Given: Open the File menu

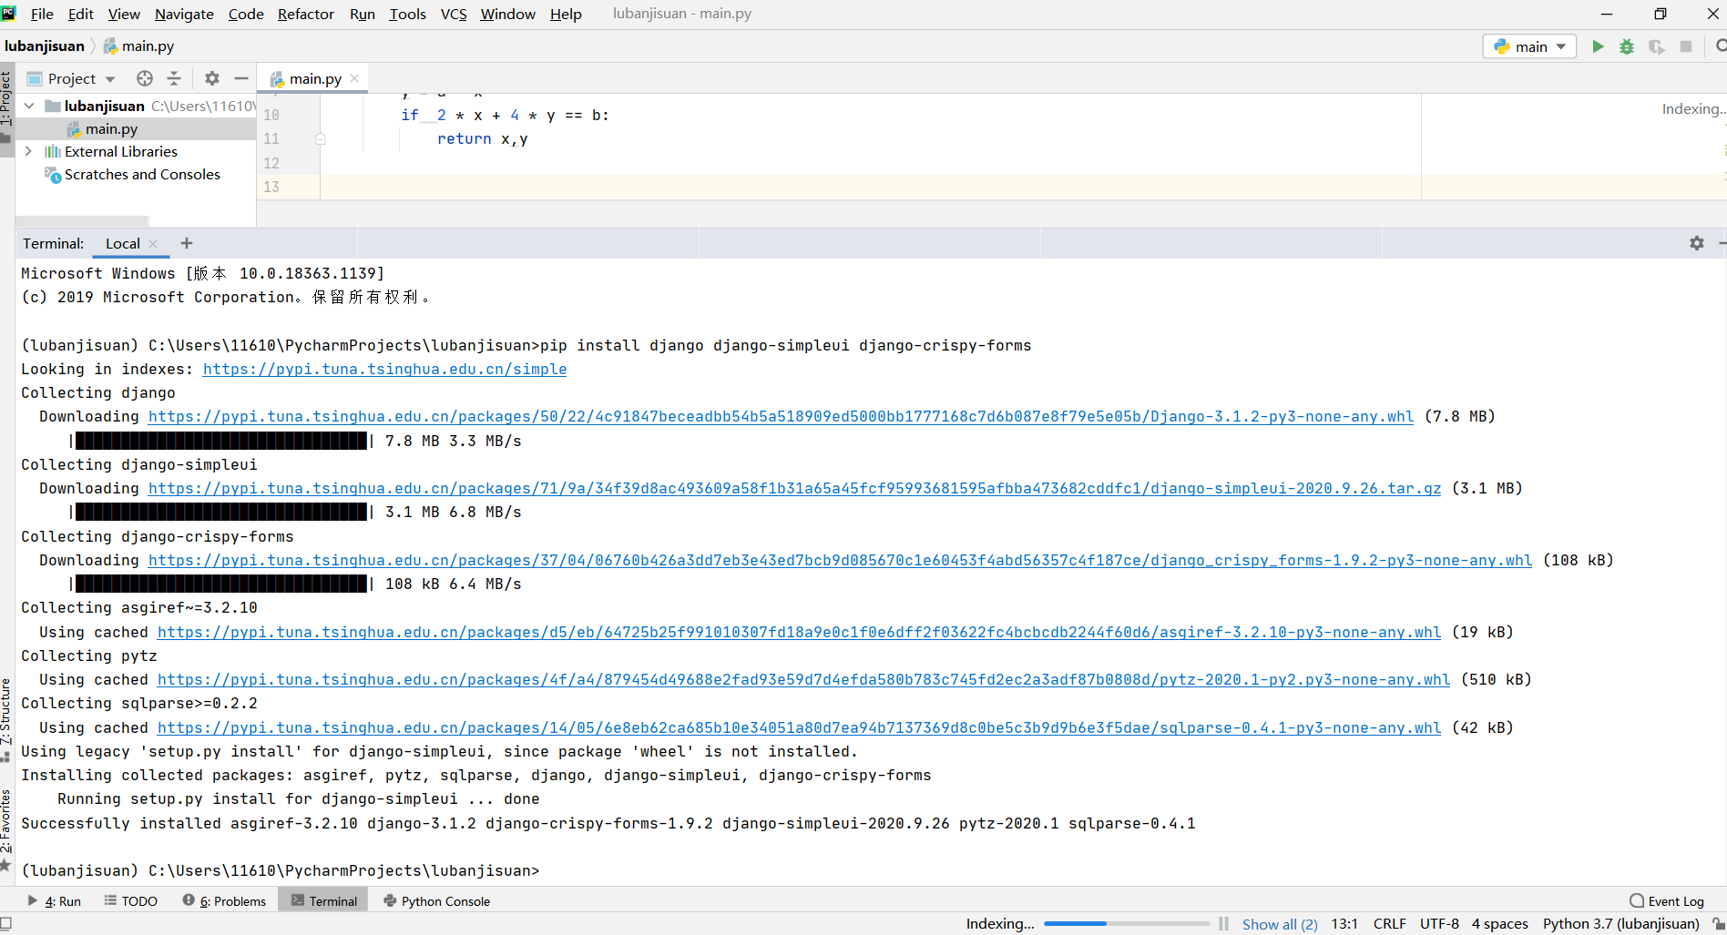Looking at the screenshot, I should 42,14.
